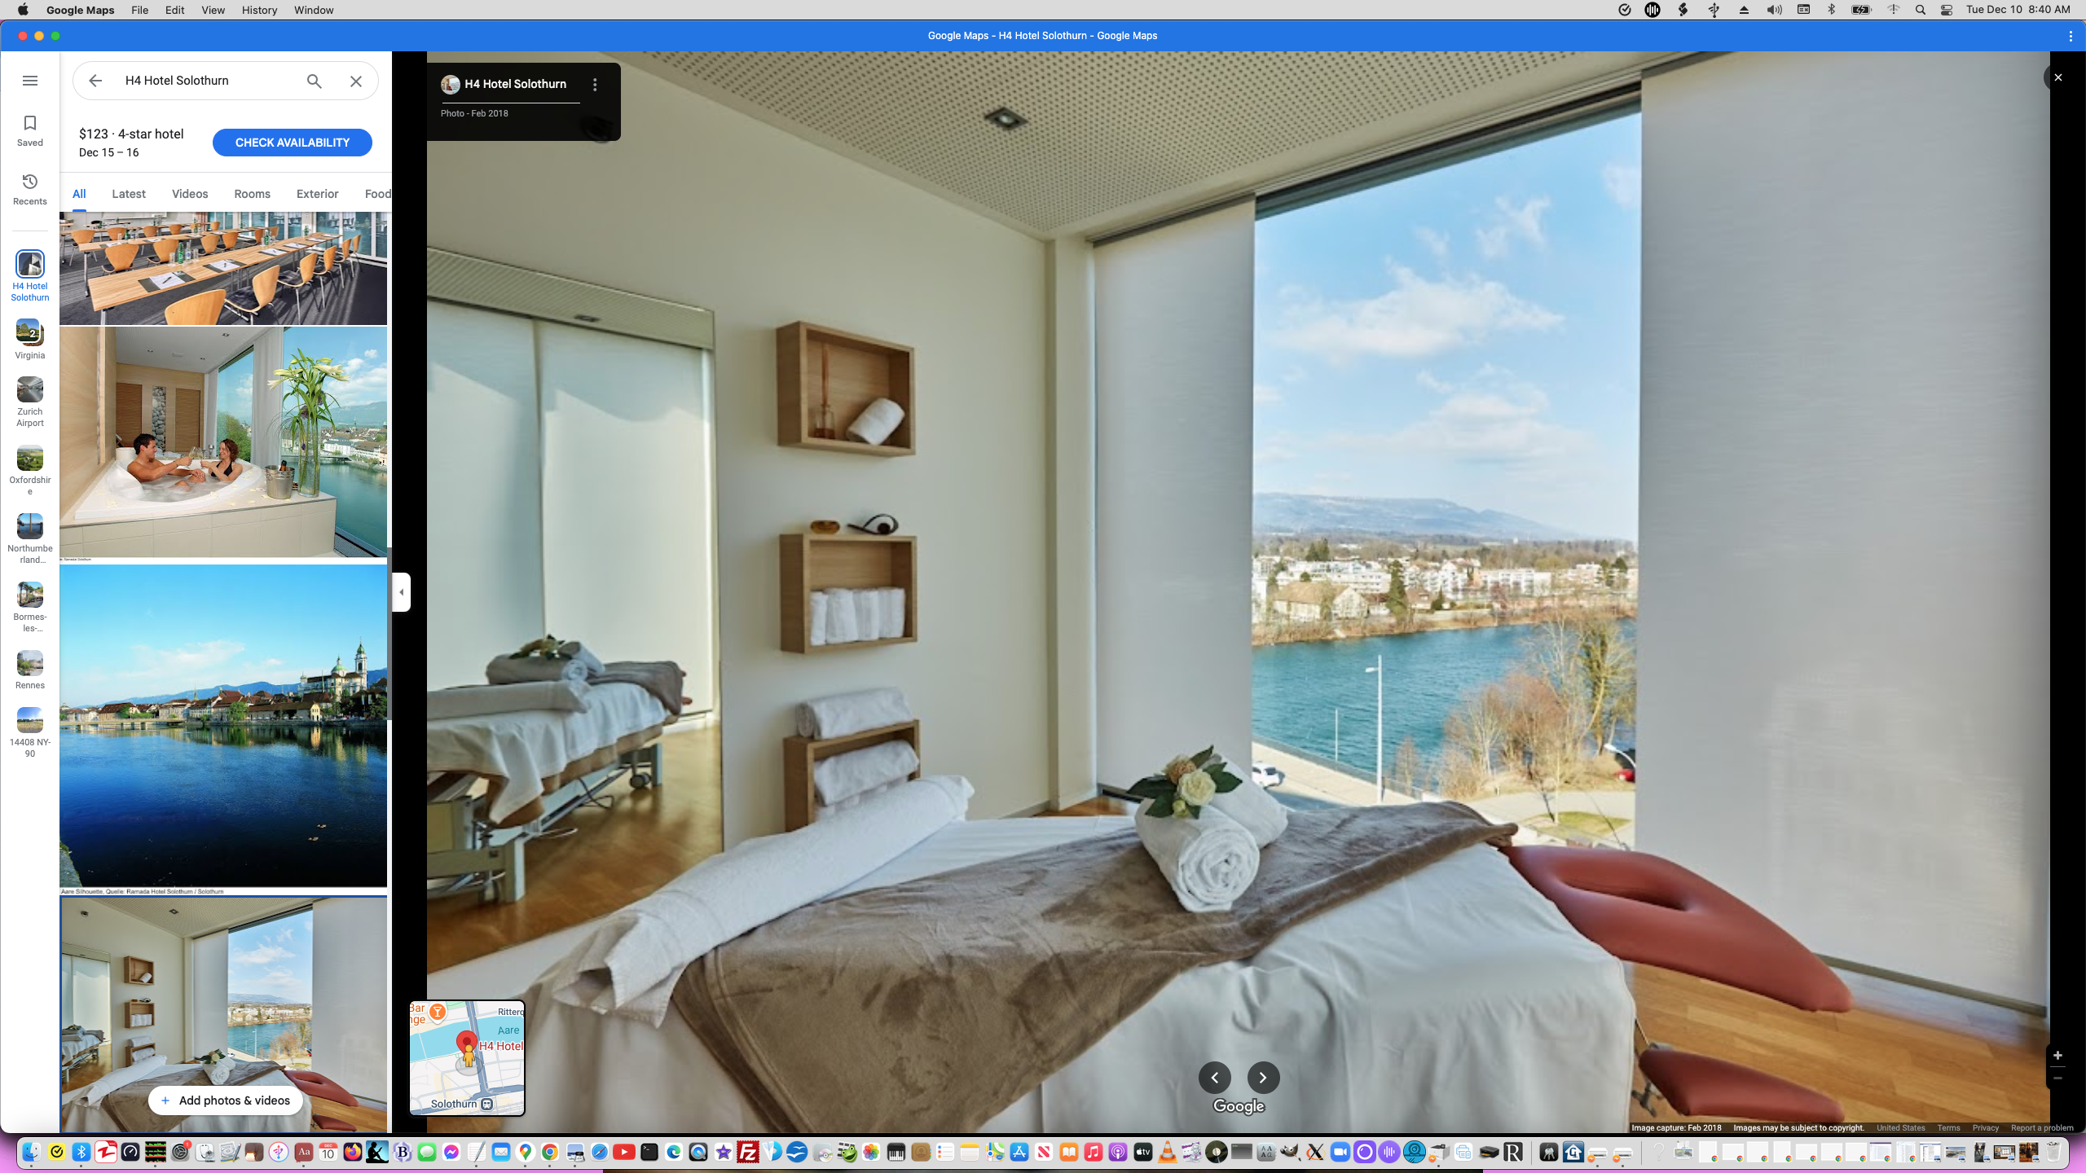Open the jacuzzi photo thumbnail
The height and width of the screenshot is (1173, 2086).
[x=223, y=442]
